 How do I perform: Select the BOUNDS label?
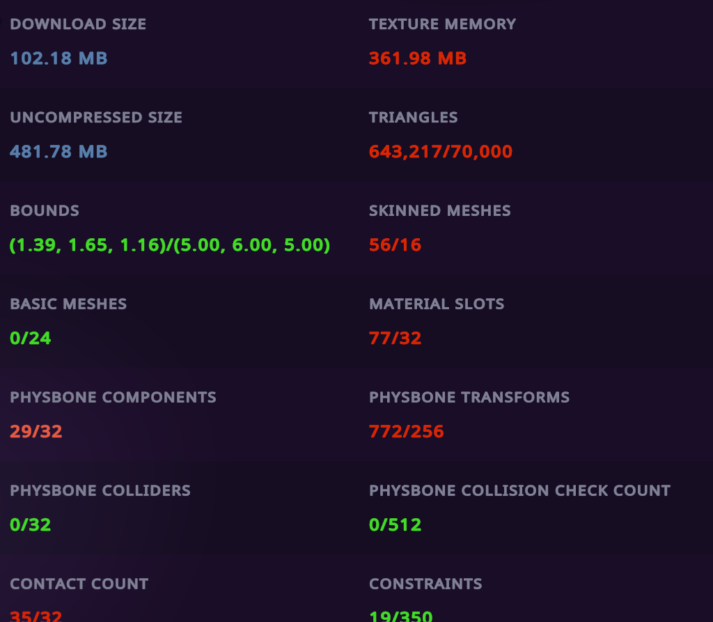click(x=45, y=210)
